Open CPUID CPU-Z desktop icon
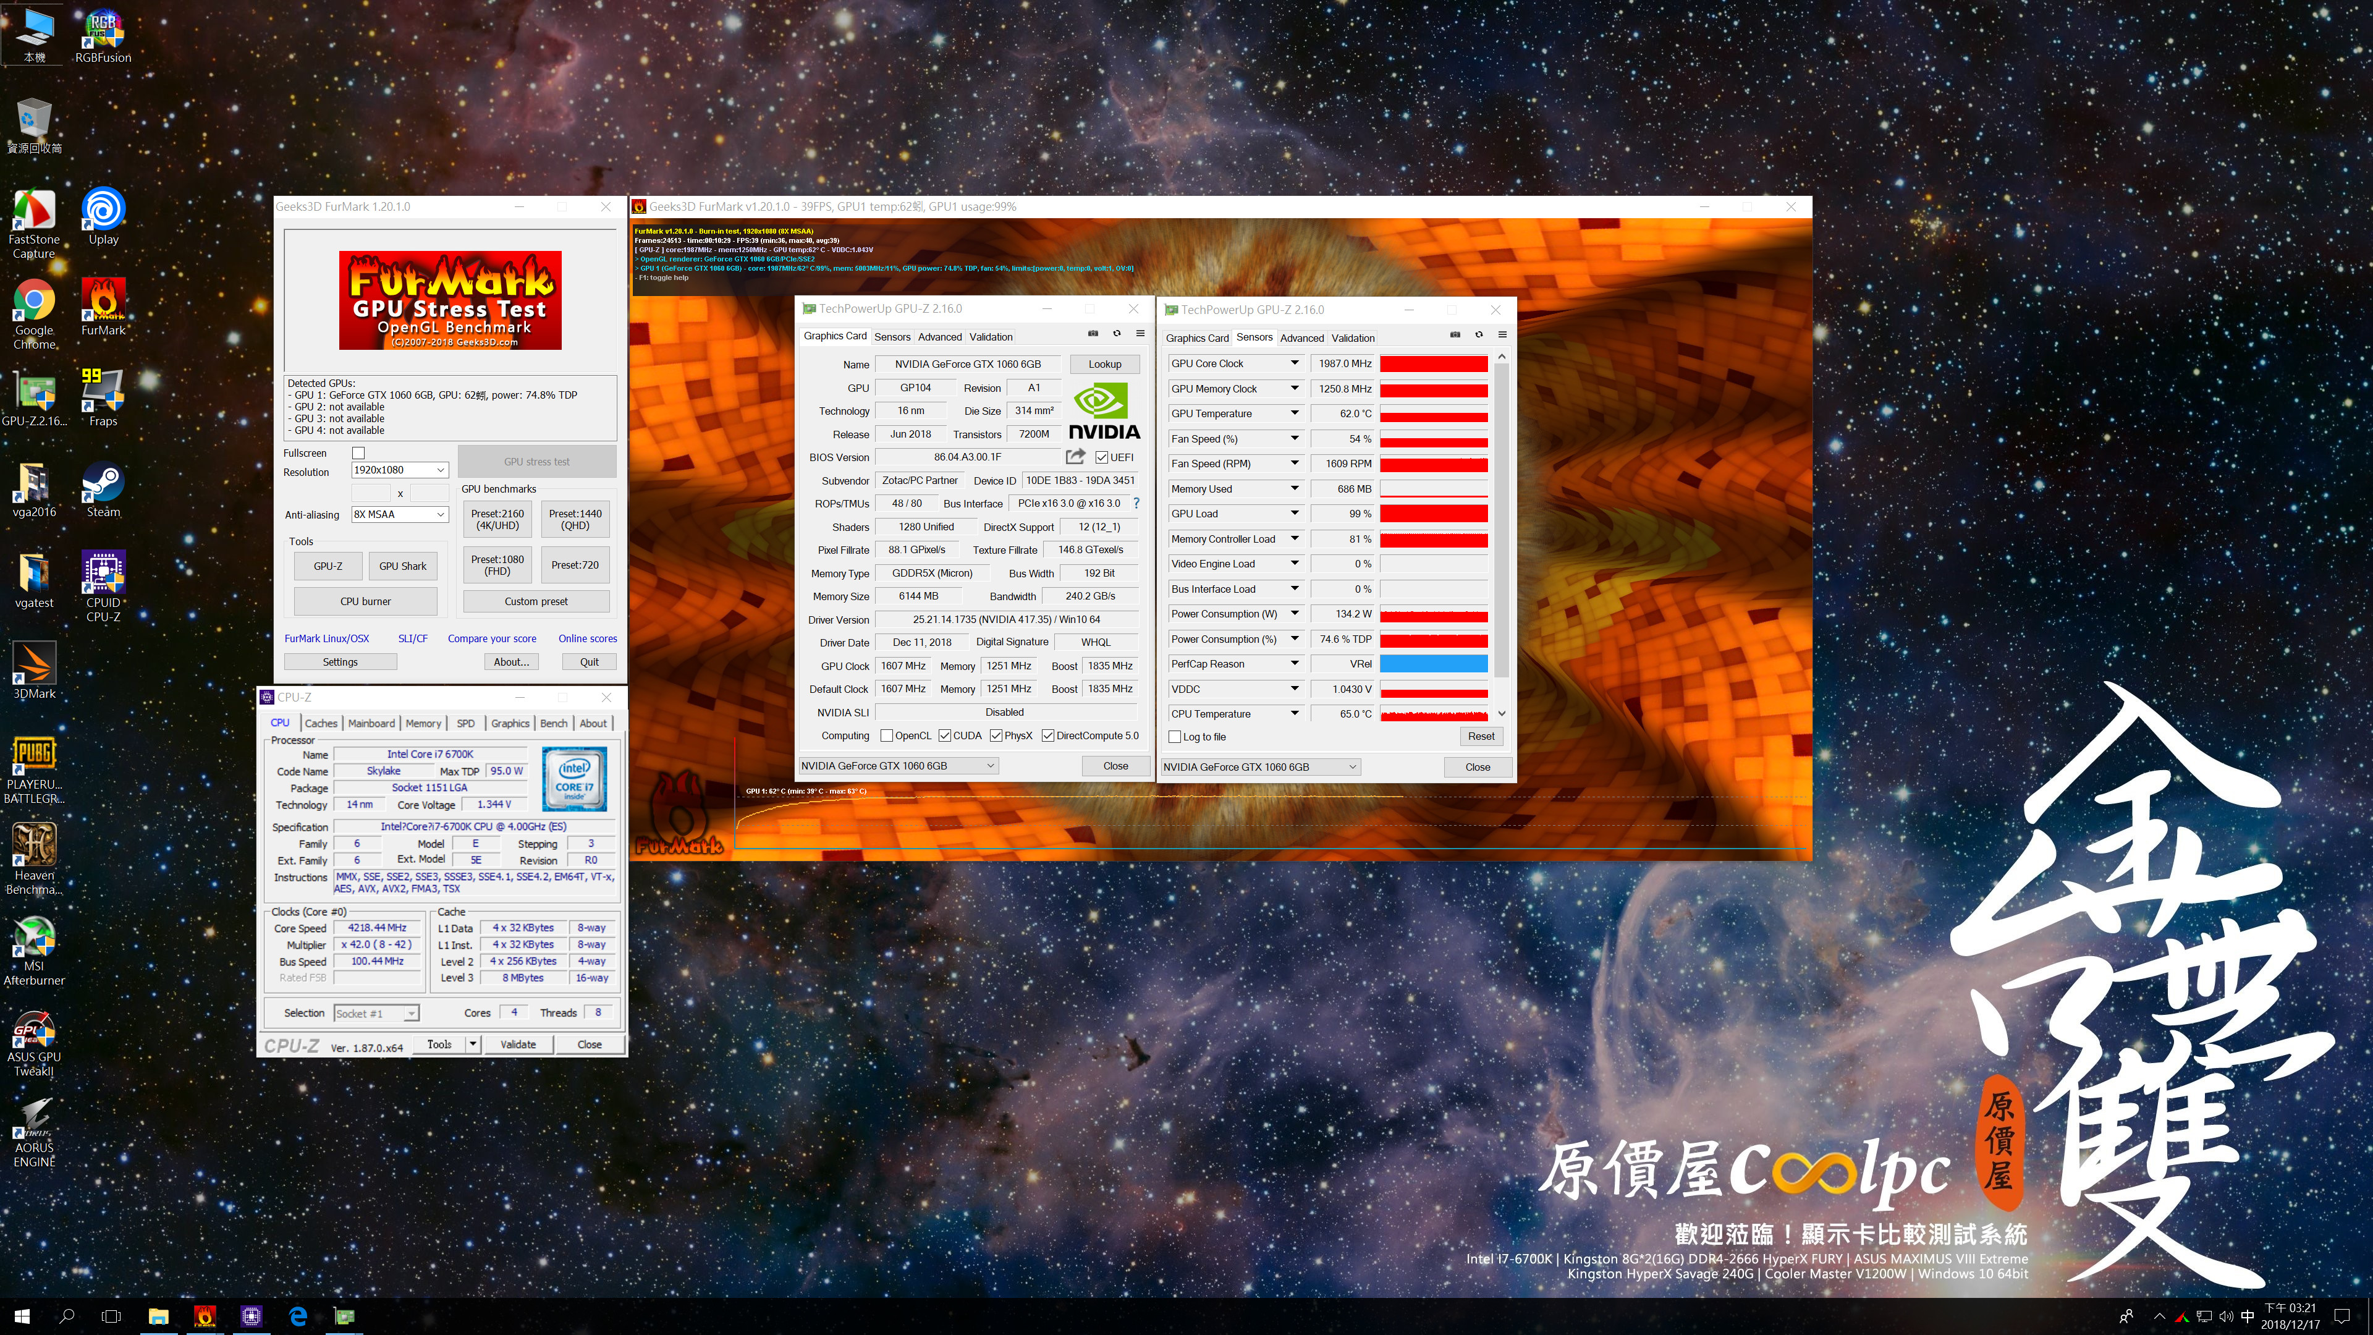Screen dimensions: 2373x1335 103,587
